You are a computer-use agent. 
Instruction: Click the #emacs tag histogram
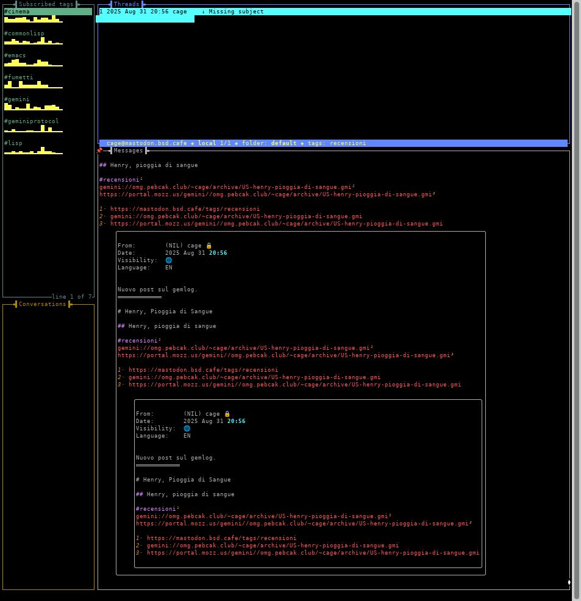click(34, 62)
